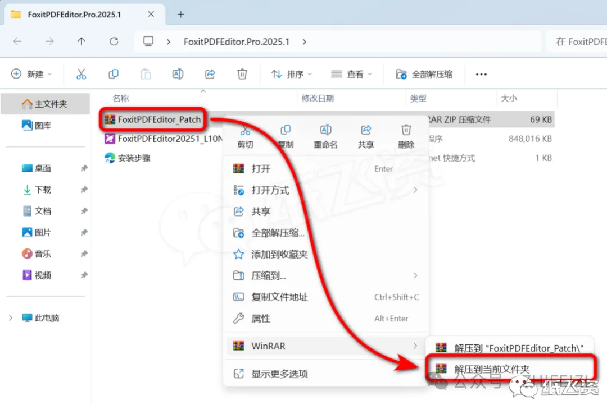Image resolution: width=607 pixels, height=405 pixels.
Task: Sort by the 名称 column header
Action: pyautogui.click(x=121, y=99)
